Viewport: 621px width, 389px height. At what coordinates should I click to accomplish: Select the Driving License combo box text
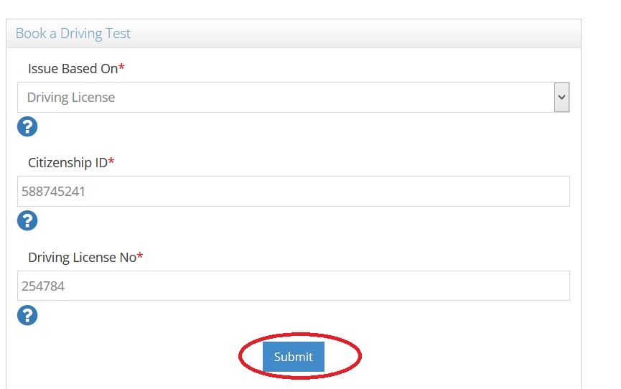tap(71, 98)
